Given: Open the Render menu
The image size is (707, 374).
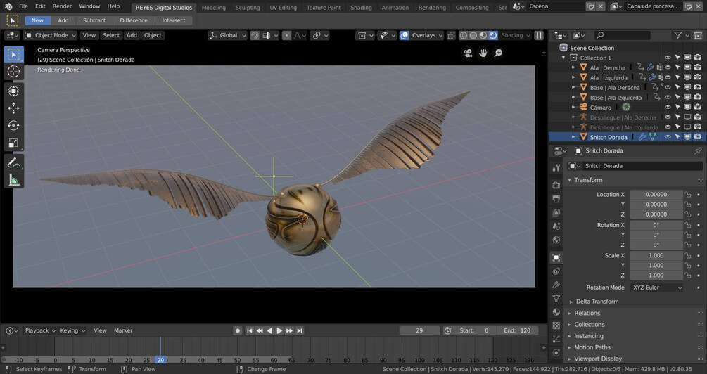Looking at the screenshot, I should click(62, 6).
